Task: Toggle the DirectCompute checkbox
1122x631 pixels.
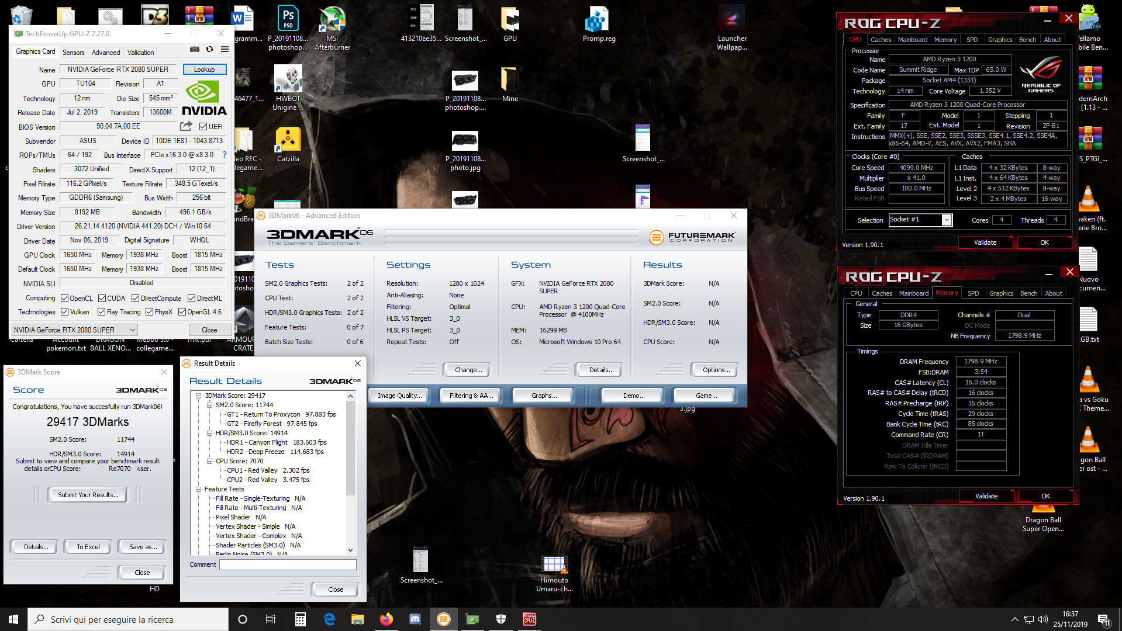Action: 135,299
